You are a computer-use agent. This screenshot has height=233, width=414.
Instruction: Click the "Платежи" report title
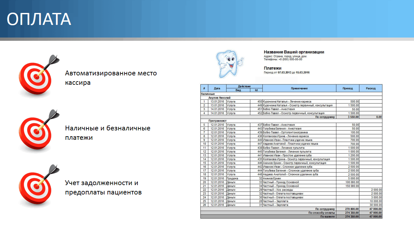pyautogui.click(x=272, y=68)
